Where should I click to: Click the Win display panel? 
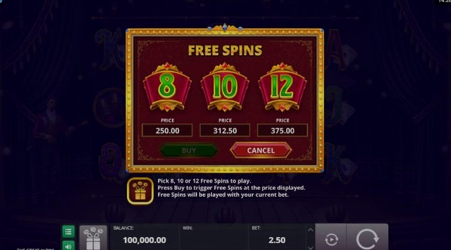click(x=214, y=238)
